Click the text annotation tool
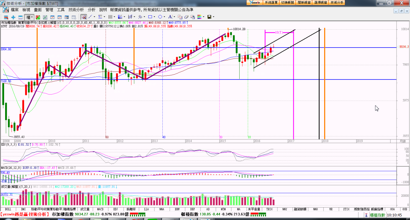The height and width of the screenshot is (220, 410). (x=170, y=17)
